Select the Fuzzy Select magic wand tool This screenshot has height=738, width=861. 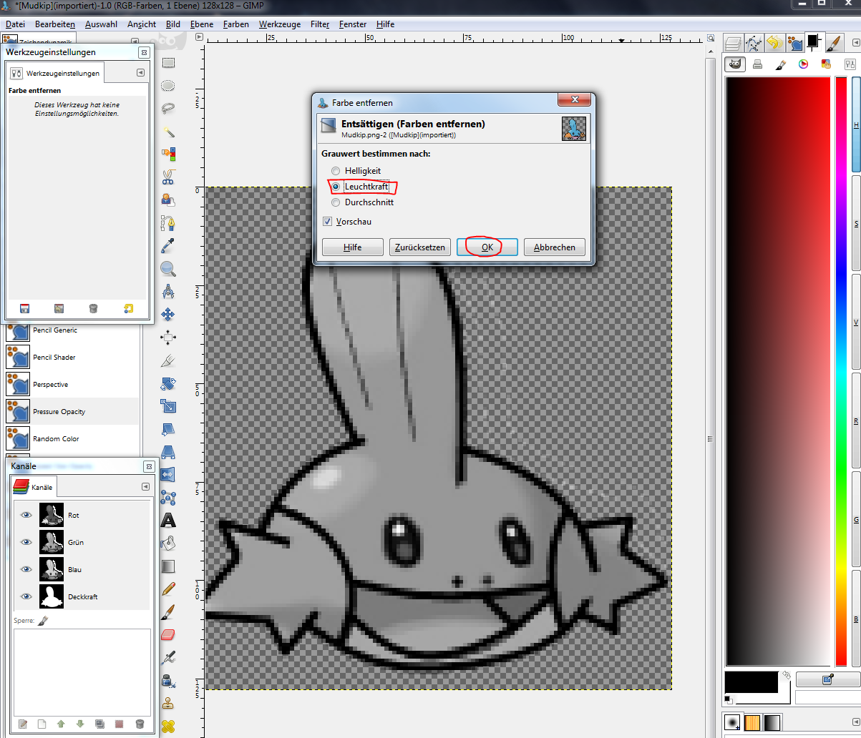168,132
